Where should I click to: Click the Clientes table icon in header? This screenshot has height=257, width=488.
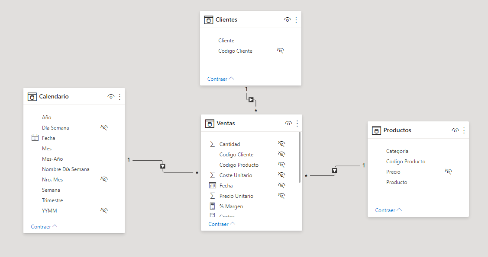[209, 20]
